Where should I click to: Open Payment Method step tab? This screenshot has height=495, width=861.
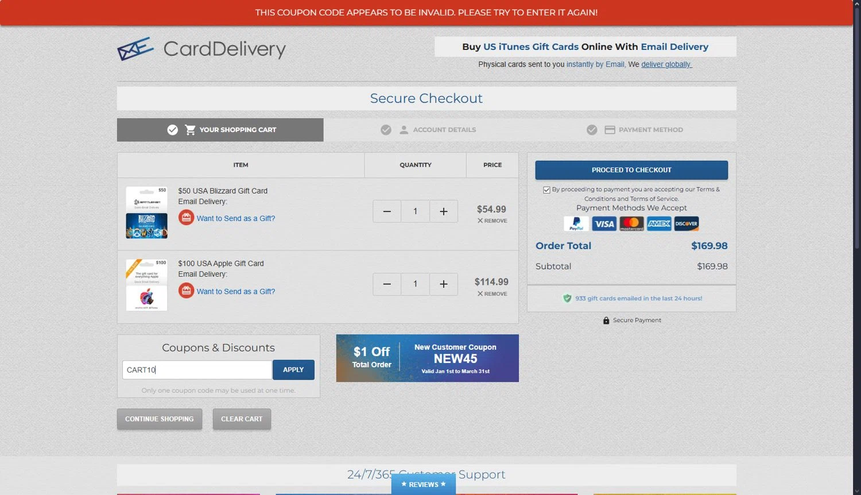point(633,130)
